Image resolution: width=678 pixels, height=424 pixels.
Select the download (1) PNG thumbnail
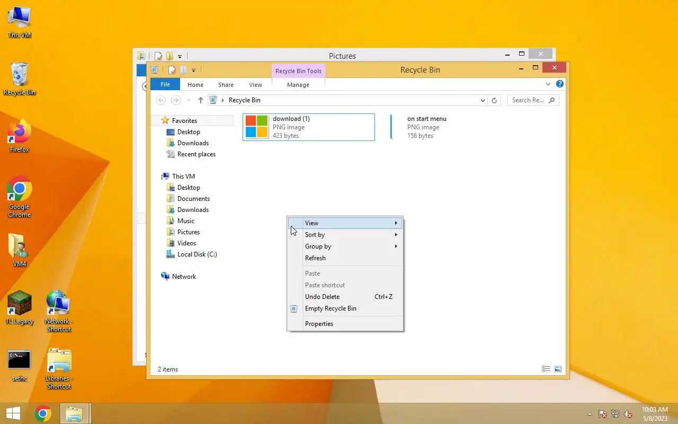point(257,127)
